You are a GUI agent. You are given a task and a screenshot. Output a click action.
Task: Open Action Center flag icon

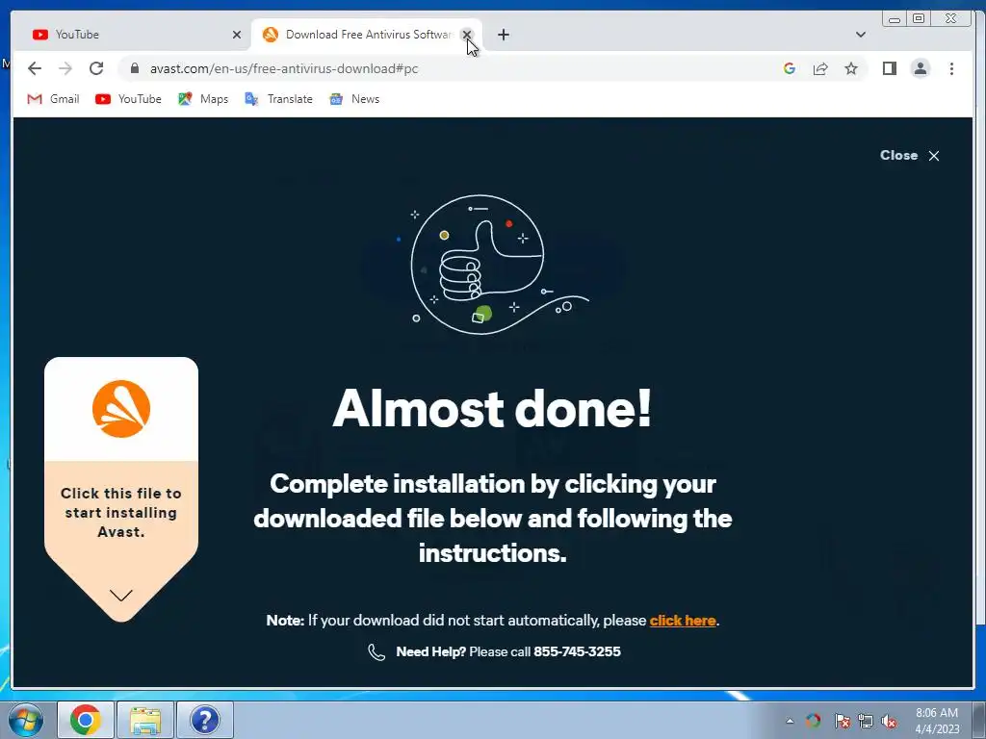click(x=842, y=721)
